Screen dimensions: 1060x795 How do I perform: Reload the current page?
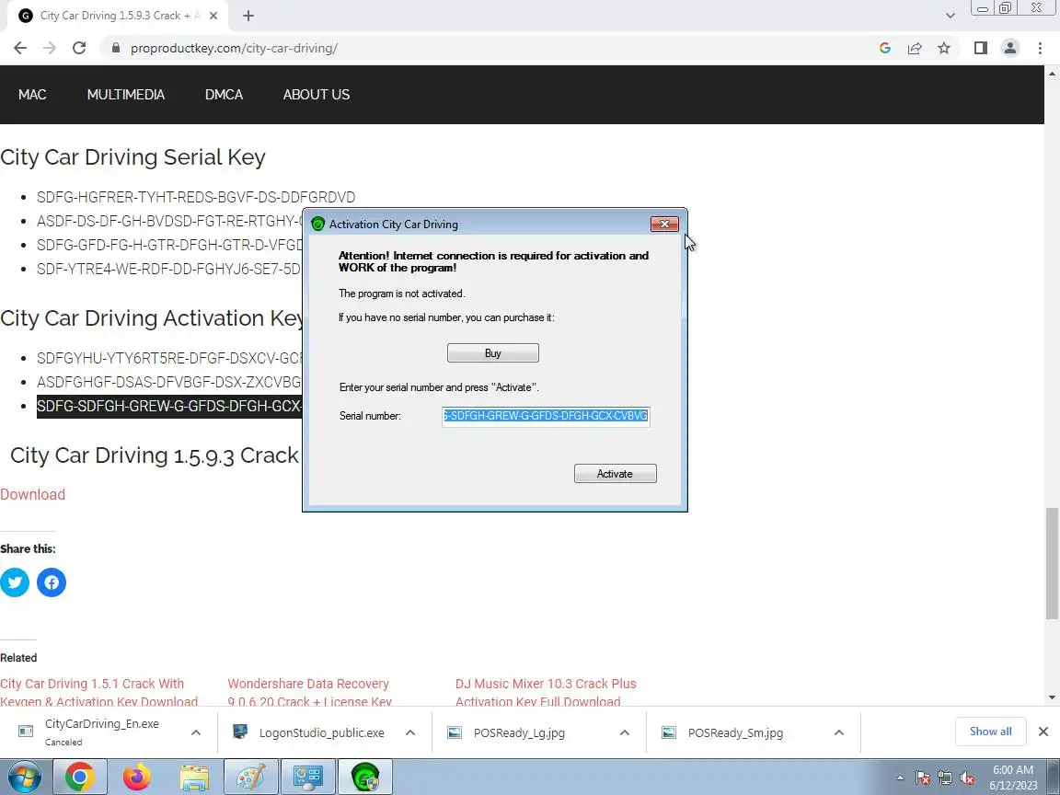79,48
